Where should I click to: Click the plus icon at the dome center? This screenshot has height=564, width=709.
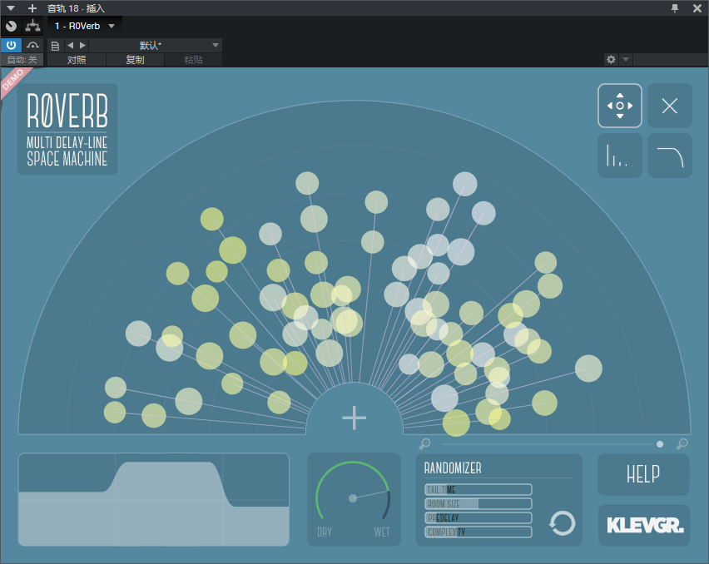pyautogui.click(x=354, y=418)
